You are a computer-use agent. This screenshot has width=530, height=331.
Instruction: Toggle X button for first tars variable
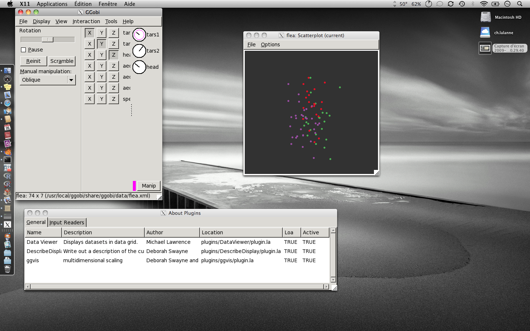click(89, 33)
